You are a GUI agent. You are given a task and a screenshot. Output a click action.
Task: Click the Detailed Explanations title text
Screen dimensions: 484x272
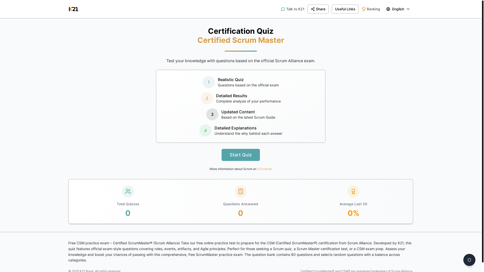click(235, 128)
